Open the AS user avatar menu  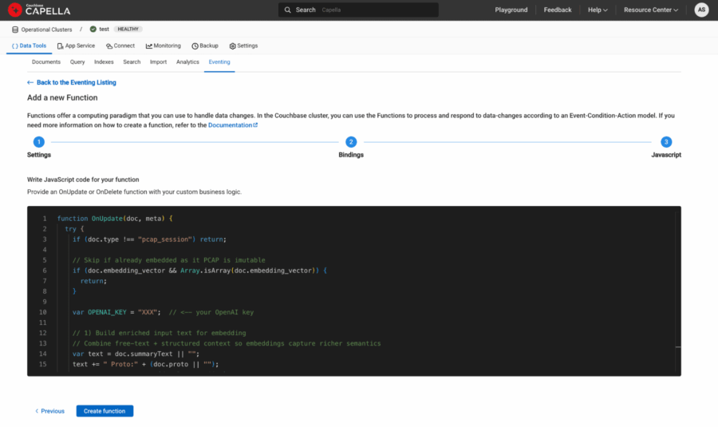pyautogui.click(x=701, y=10)
